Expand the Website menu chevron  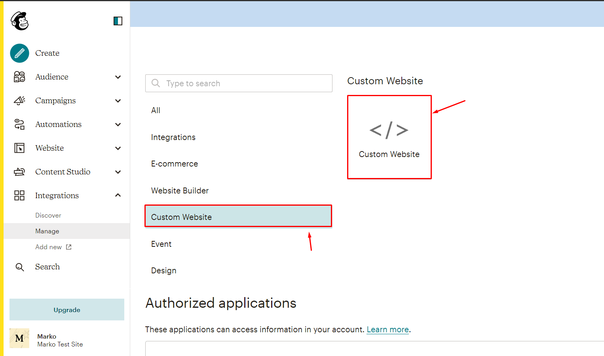point(118,148)
